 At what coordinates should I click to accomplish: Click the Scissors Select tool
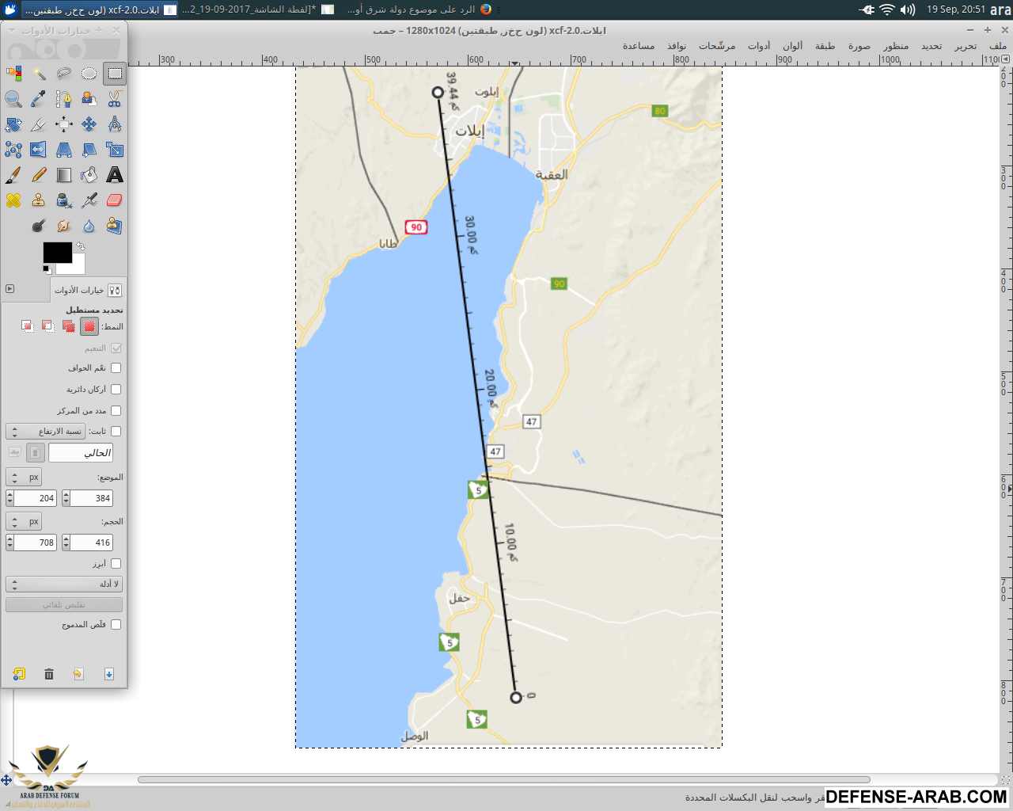[115, 99]
